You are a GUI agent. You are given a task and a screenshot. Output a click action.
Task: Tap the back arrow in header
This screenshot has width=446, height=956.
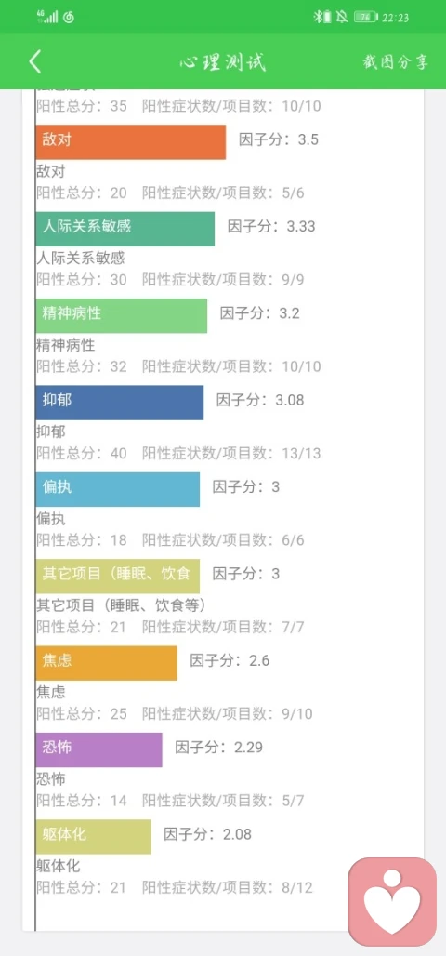pyautogui.click(x=35, y=62)
